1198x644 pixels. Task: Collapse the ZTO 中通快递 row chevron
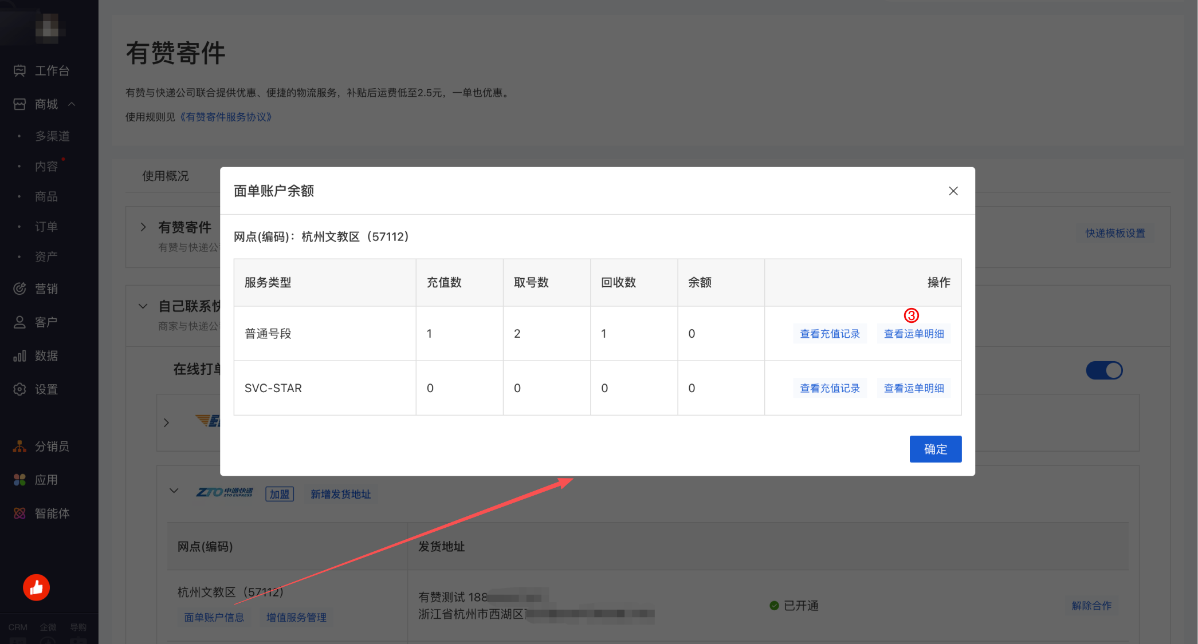[174, 491]
